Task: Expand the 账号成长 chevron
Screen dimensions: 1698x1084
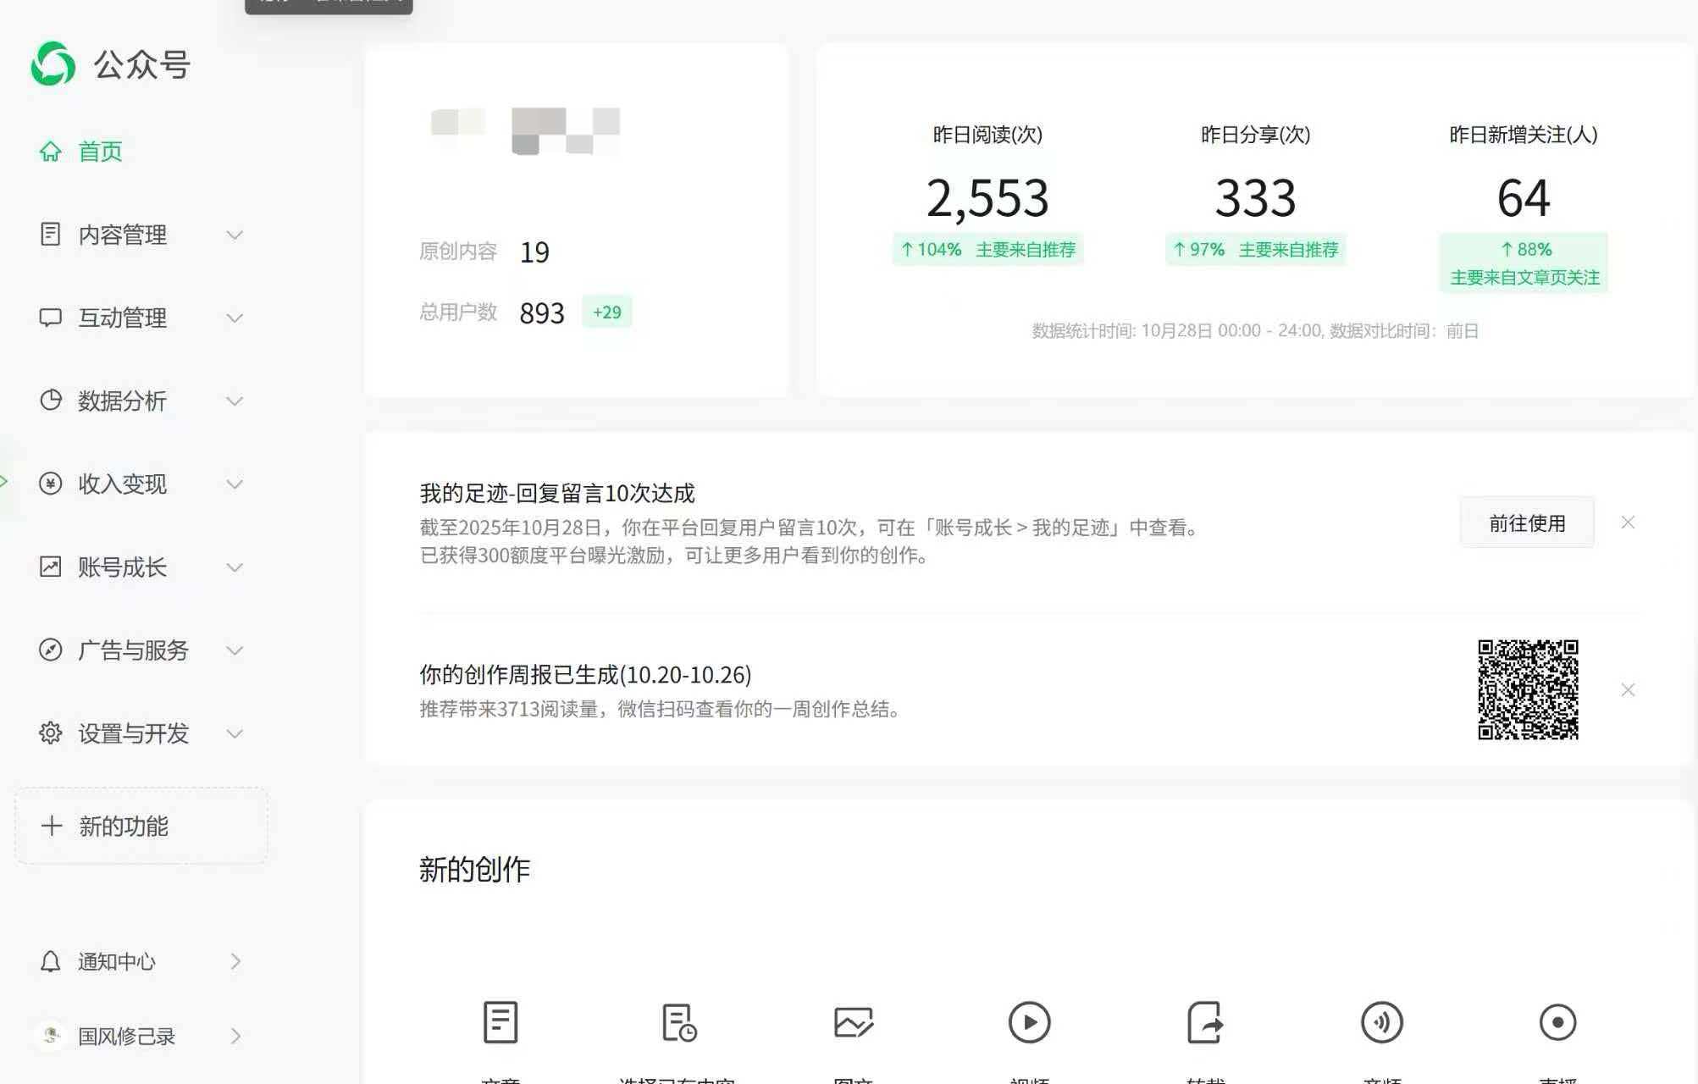Action: [x=235, y=567]
